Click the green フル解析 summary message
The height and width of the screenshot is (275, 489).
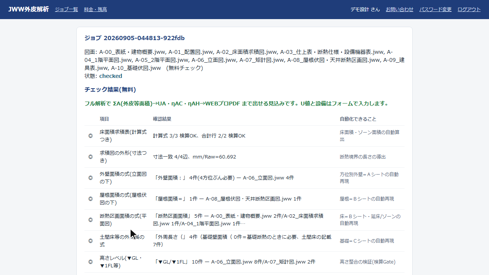click(236, 104)
